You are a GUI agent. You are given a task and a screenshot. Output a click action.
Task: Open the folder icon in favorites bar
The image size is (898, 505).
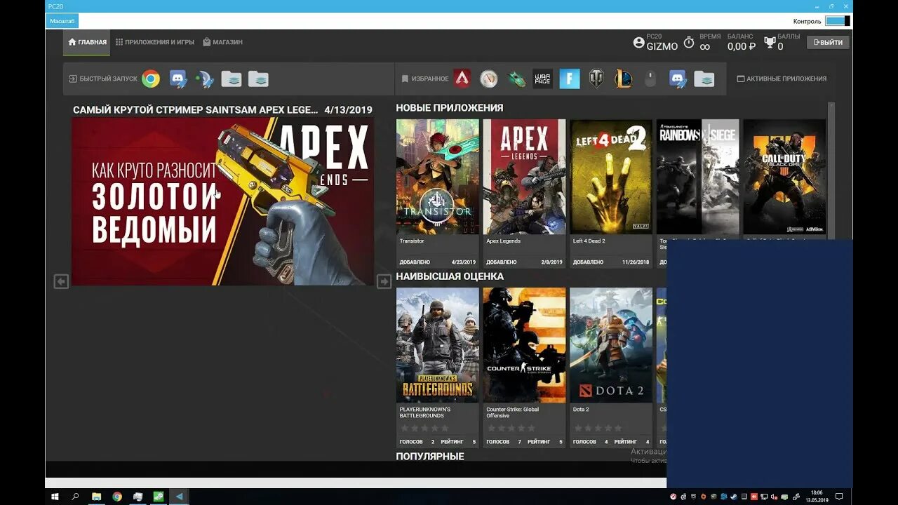point(704,79)
